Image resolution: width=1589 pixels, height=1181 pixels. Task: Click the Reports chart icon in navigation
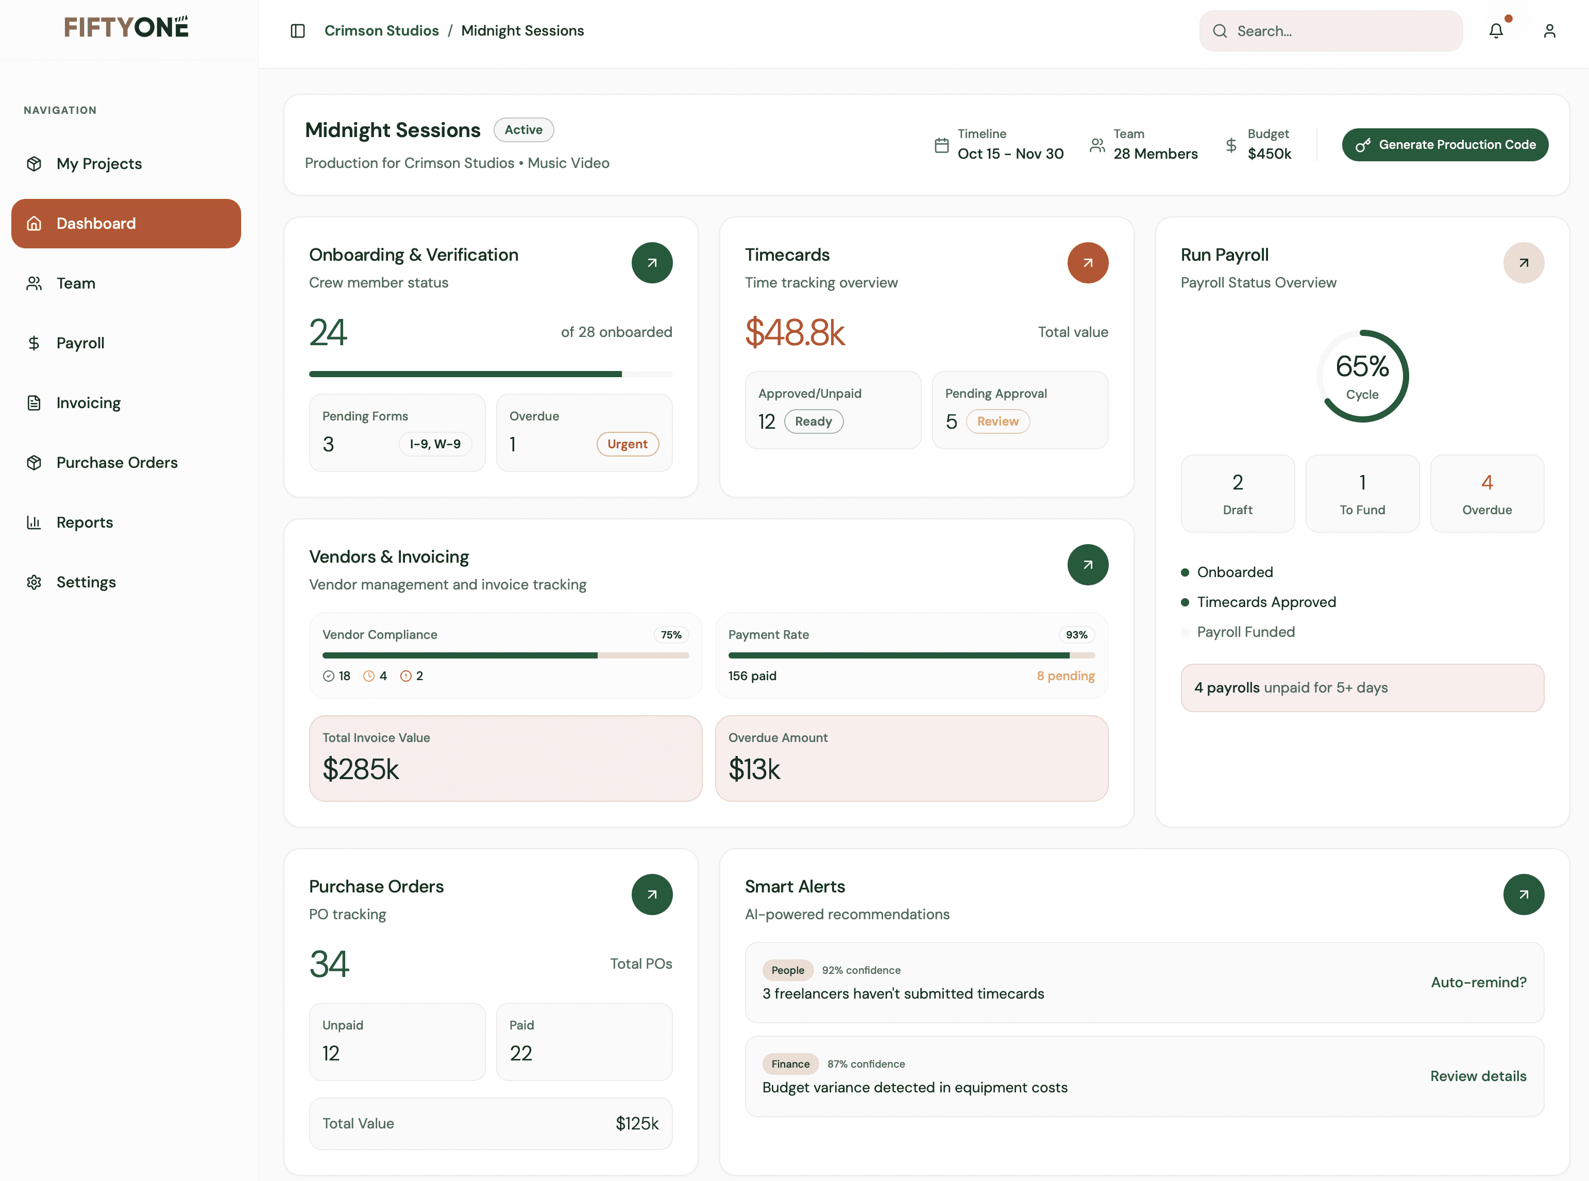point(33,522)
